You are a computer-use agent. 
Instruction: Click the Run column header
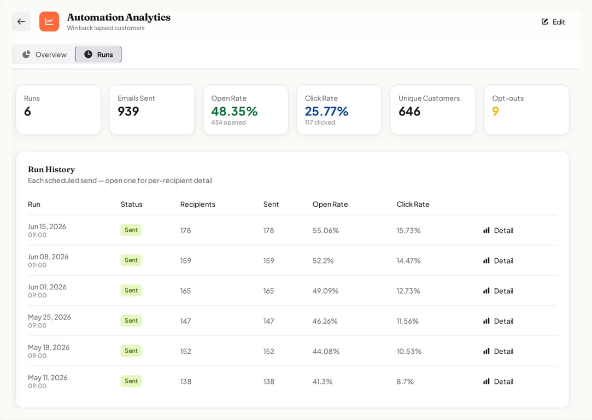(34, 205)
